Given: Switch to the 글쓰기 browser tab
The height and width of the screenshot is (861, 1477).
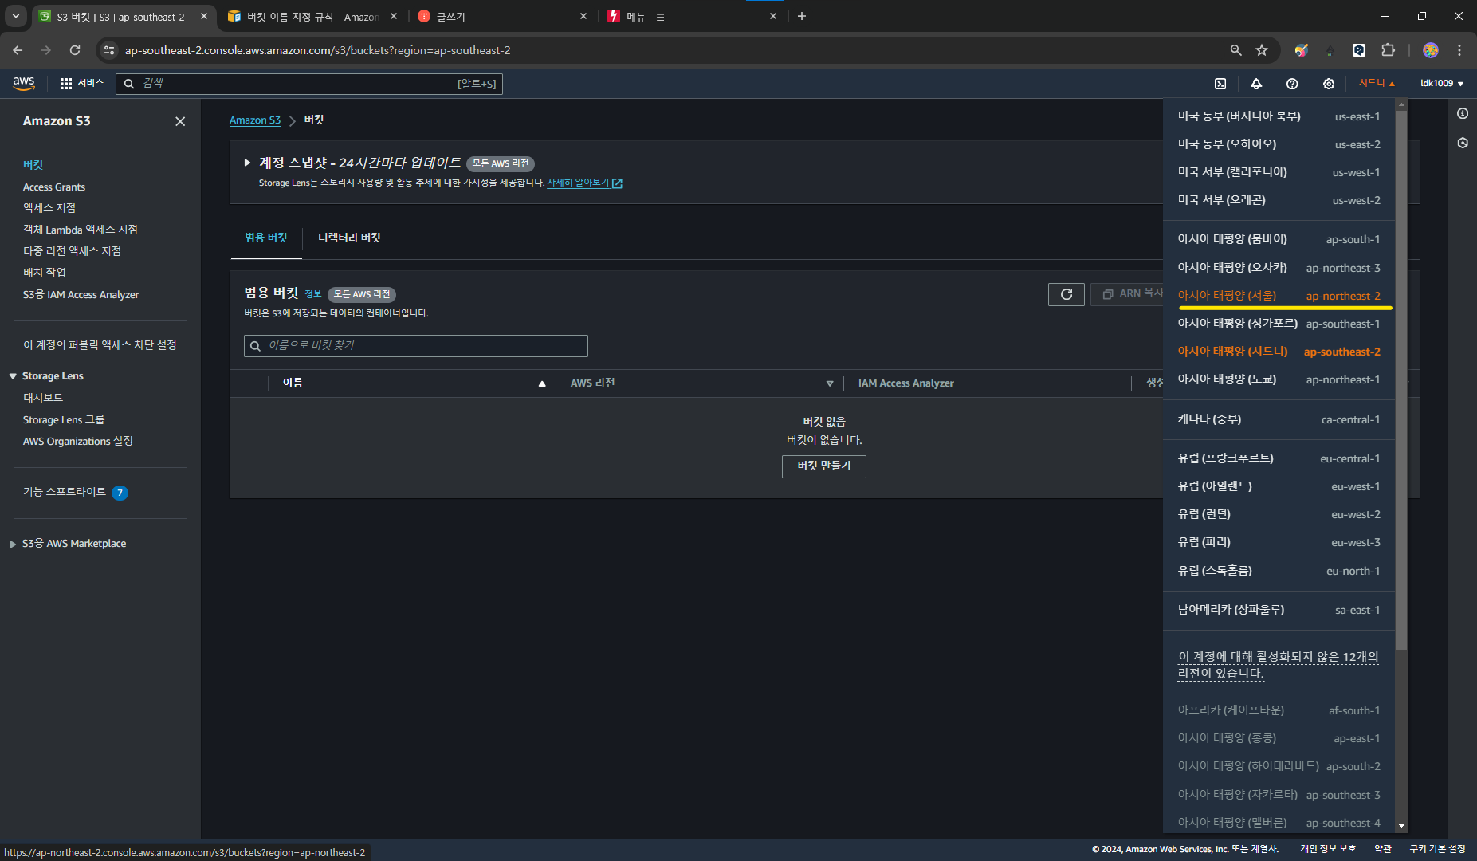Looking at the screenshot, I should click(502, 16).
